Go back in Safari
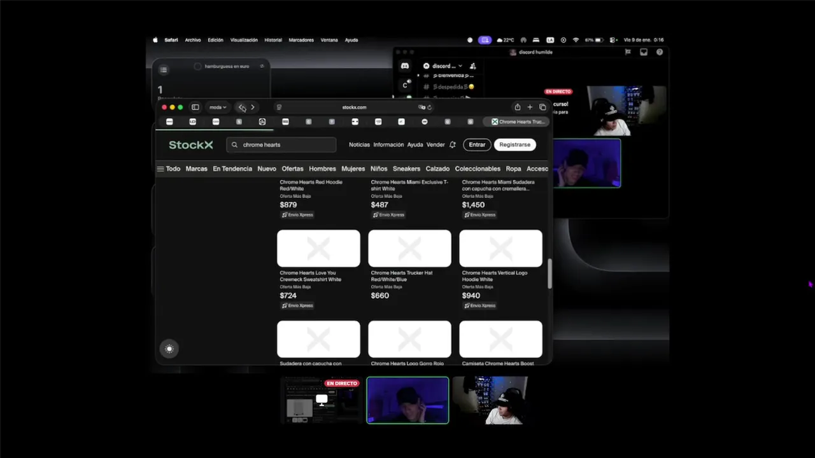This screenshot has height=458, width=815. tap(242, 108)
